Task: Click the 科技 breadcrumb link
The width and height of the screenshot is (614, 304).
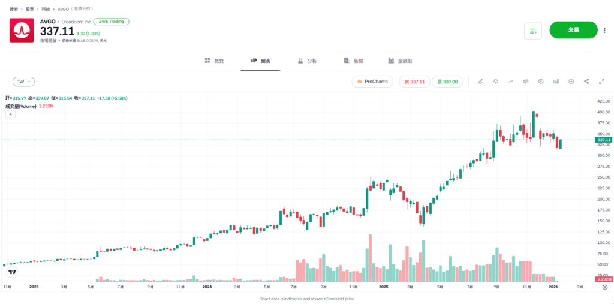Action: [x=46, y=10]
